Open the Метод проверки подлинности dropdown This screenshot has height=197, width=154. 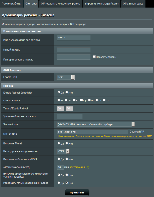[x=63, y=151]
